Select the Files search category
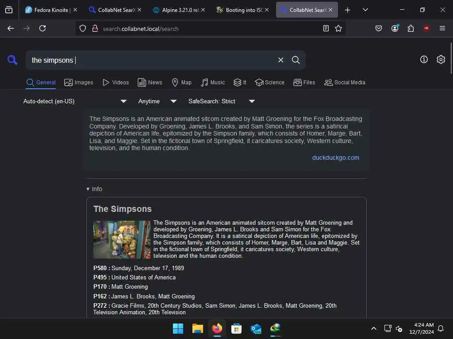Image resolution: width=453 pixels, height=339 pixels. 304,83
